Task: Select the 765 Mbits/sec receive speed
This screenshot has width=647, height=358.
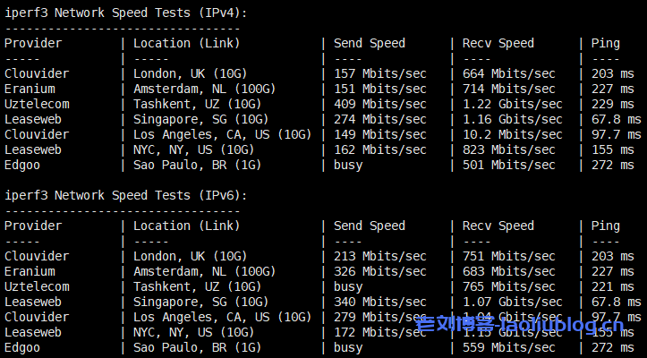Action: tap(508, 286)
